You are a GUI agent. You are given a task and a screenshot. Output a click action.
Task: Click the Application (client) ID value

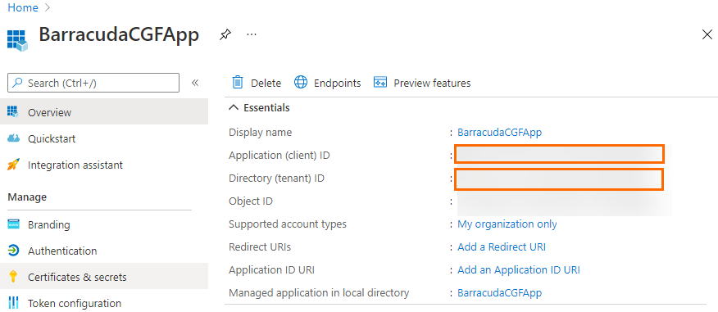tap(559, 154)
